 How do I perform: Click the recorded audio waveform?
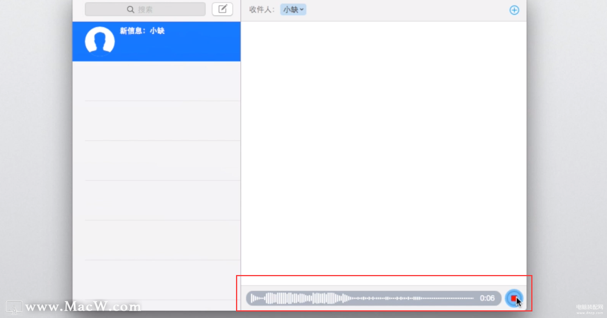[363, 298]
